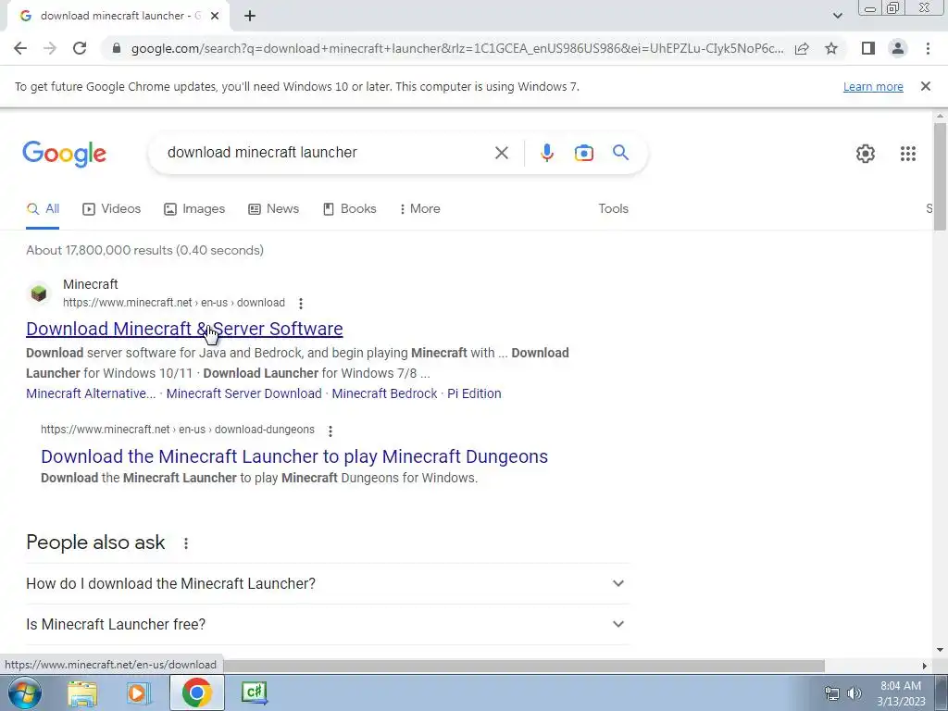Screen dimensions: 948x711
Task: Open options for the download-dungeons result
Action: [331, 430]
